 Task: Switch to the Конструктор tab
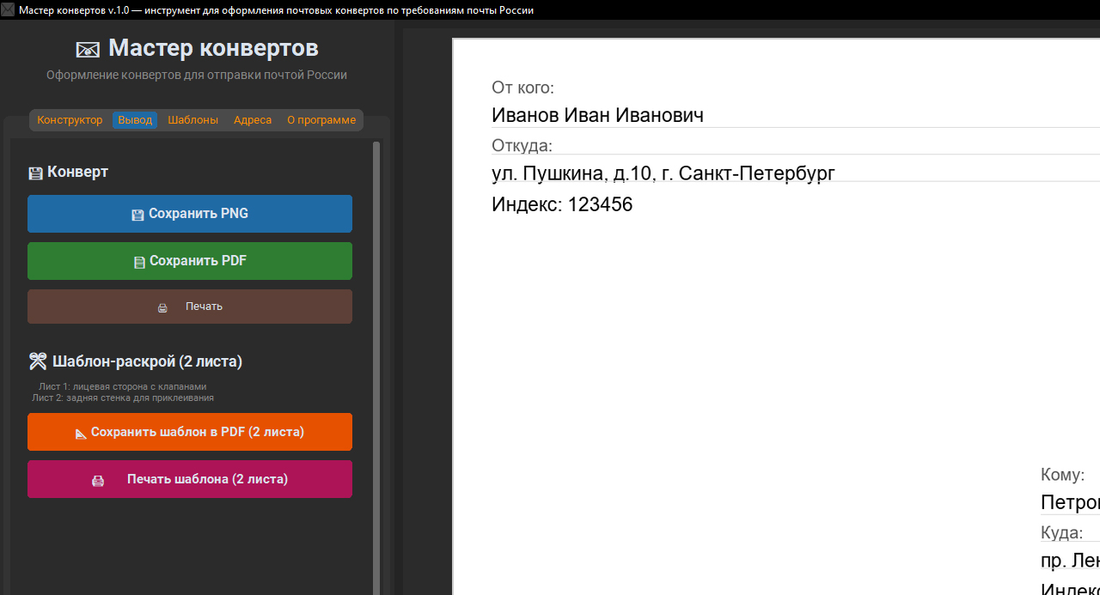pos(70,120)
